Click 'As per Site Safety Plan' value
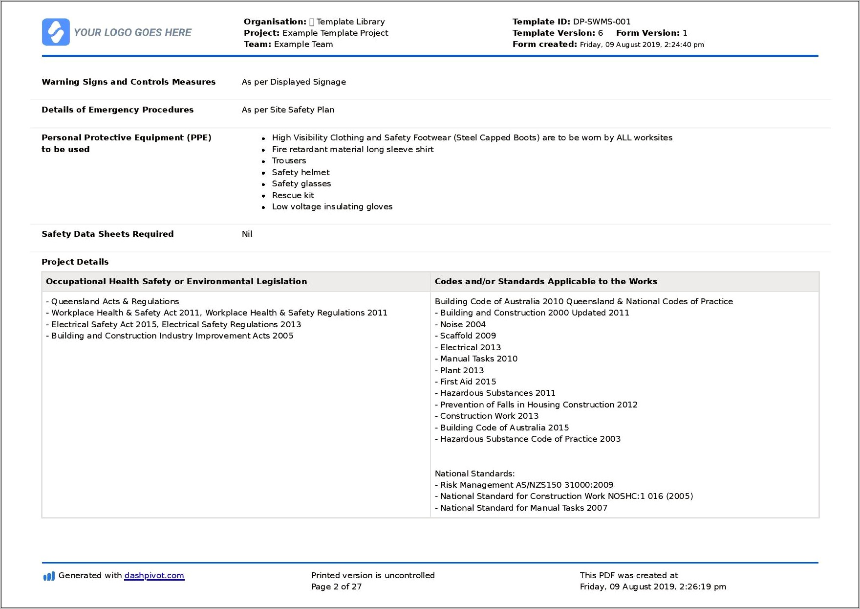Screen dimensions: 860x609 [x=288, y=110]
